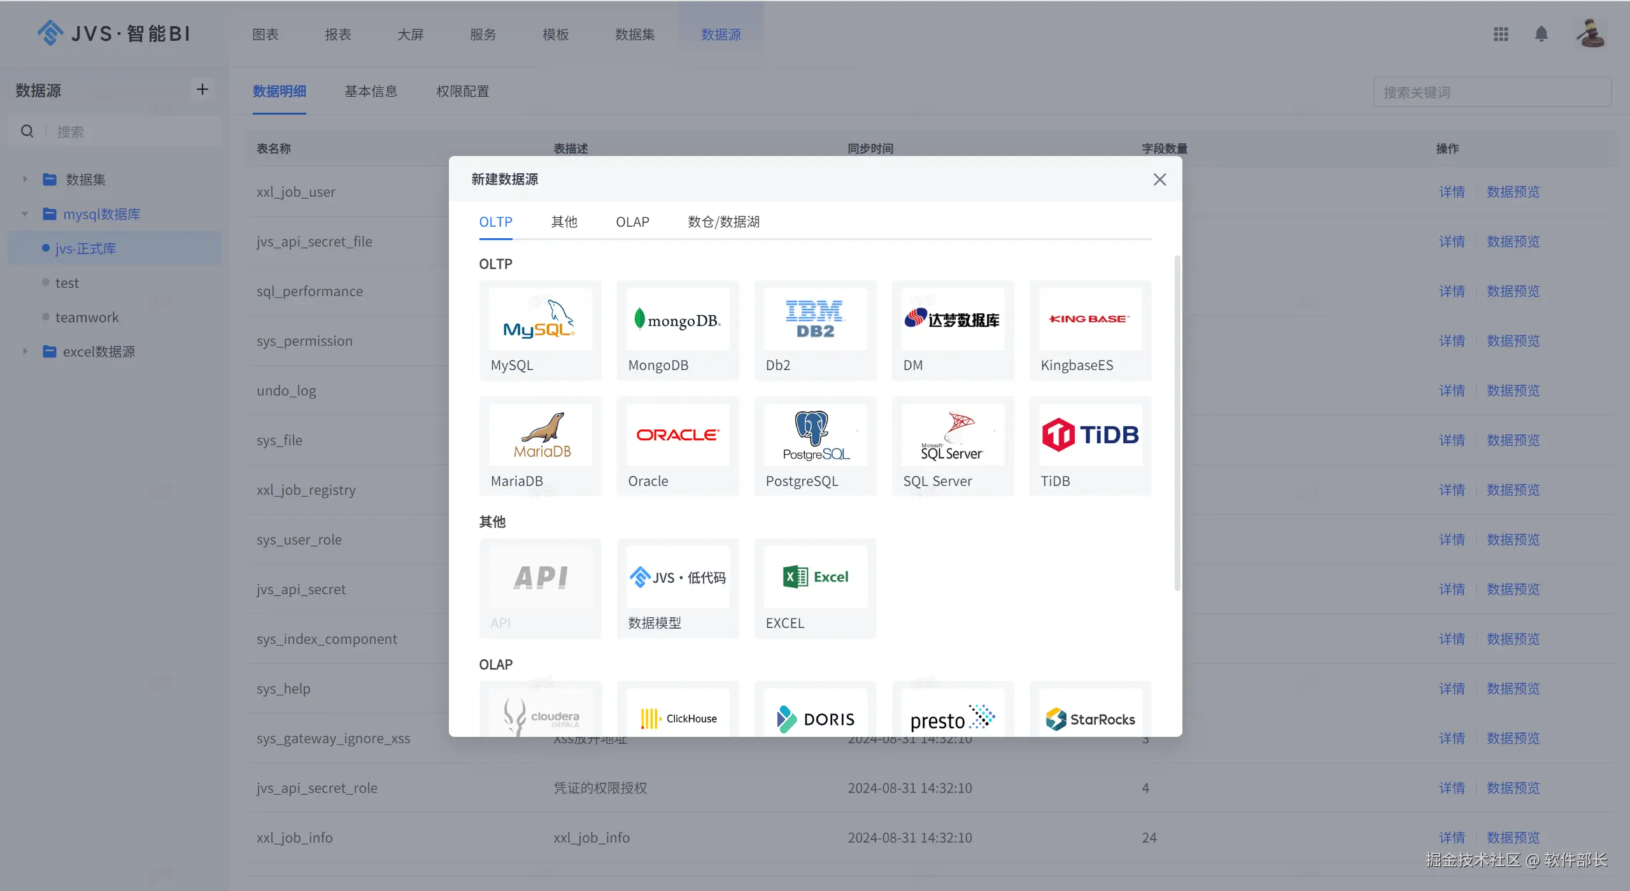Screen dimensions: 1630x891
Task: Switch to the OLAP tab in dialog
Action: pos(632,222)
